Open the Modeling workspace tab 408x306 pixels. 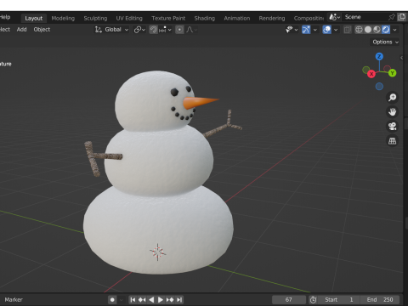(63, 19)
